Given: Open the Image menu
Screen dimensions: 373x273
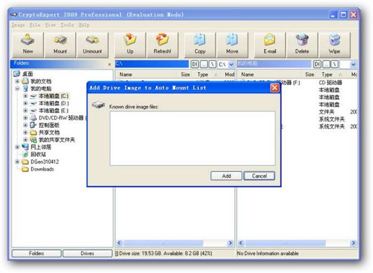Looking at the screenshot, I should tap(18, 25).
